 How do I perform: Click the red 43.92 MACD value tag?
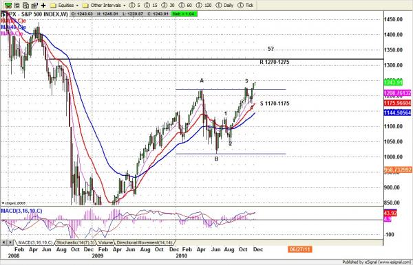pos(390,213)
